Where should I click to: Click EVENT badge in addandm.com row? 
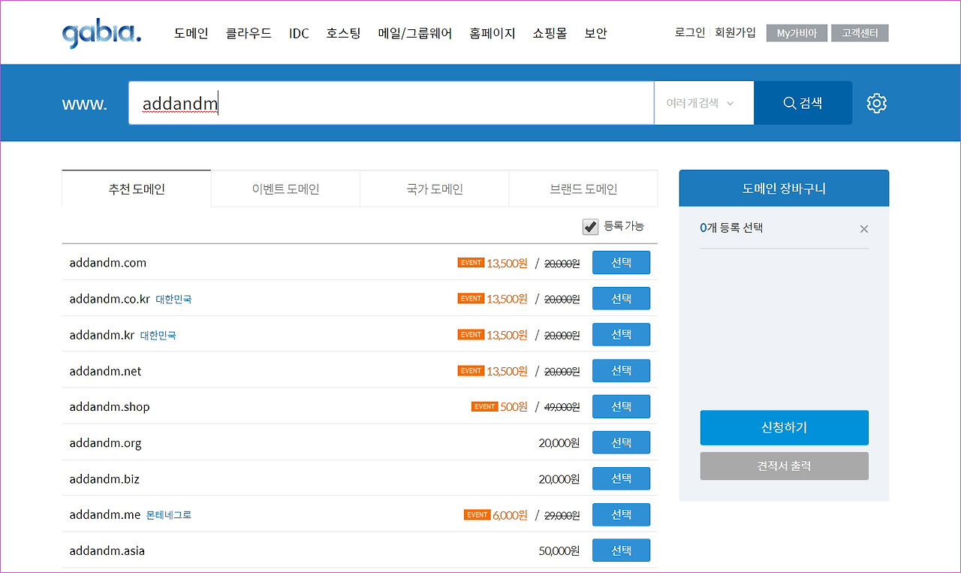[471, 262]
